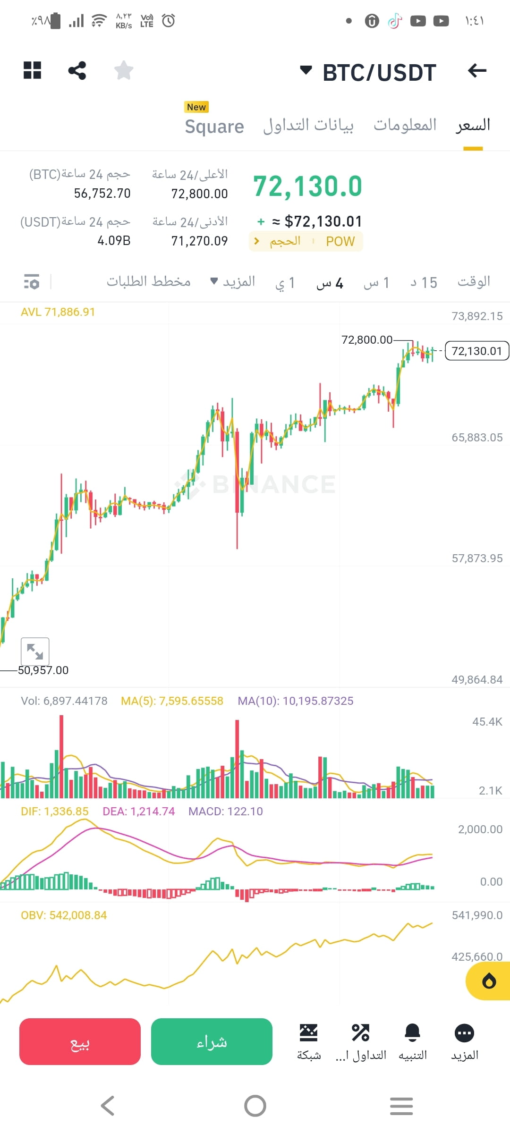Image resolution: width=510 pixels, height=1133 pixels.
Task: Open the chart indicator settings icon
Action: point(32,282)
